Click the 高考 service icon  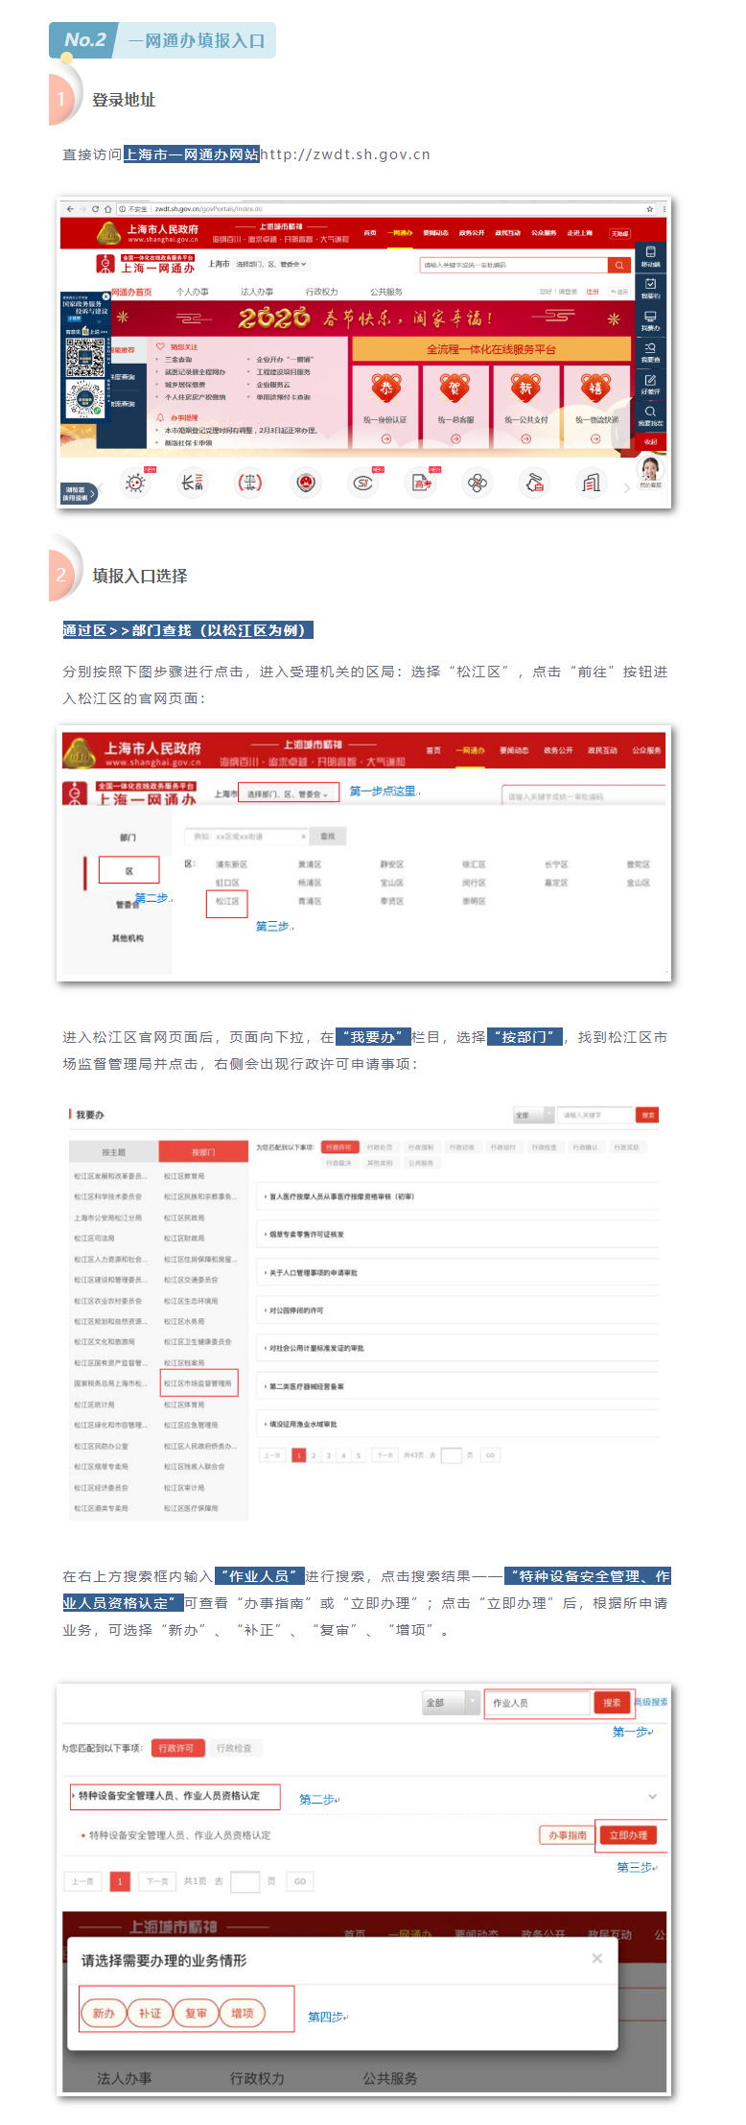point(421,483)
